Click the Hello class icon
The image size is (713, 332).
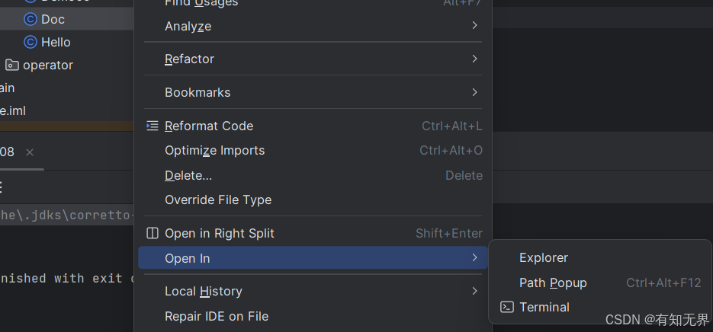point(31,42)
